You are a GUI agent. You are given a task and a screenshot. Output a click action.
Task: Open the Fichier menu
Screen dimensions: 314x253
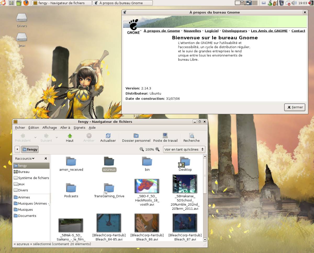tap(20, 128)
